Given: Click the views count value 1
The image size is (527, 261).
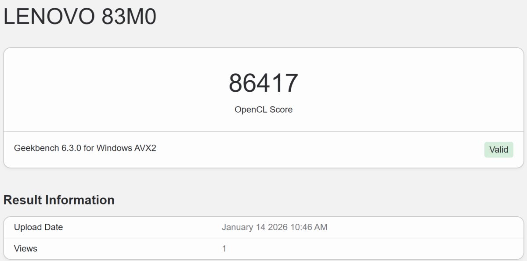Looking at the screenshot, I should (224, 248).
